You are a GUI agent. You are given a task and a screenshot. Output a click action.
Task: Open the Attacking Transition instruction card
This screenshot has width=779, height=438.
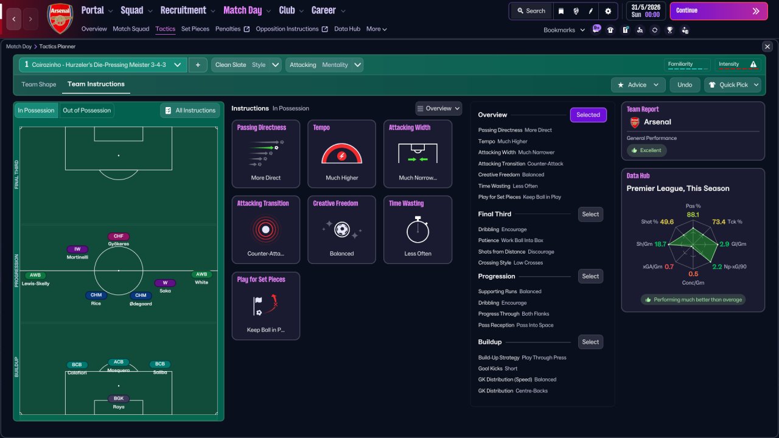(266, 229)
